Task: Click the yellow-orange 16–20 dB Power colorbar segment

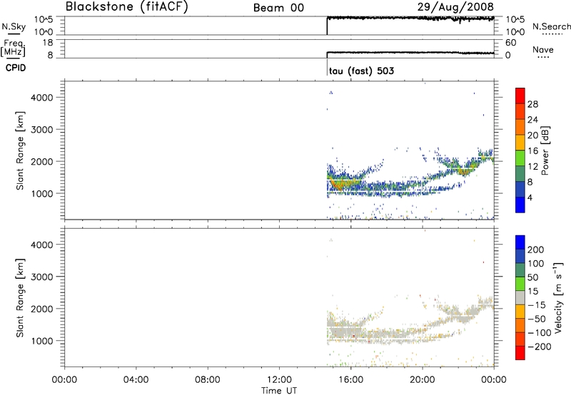Action: pyautogui.click(x=520, y=142)
